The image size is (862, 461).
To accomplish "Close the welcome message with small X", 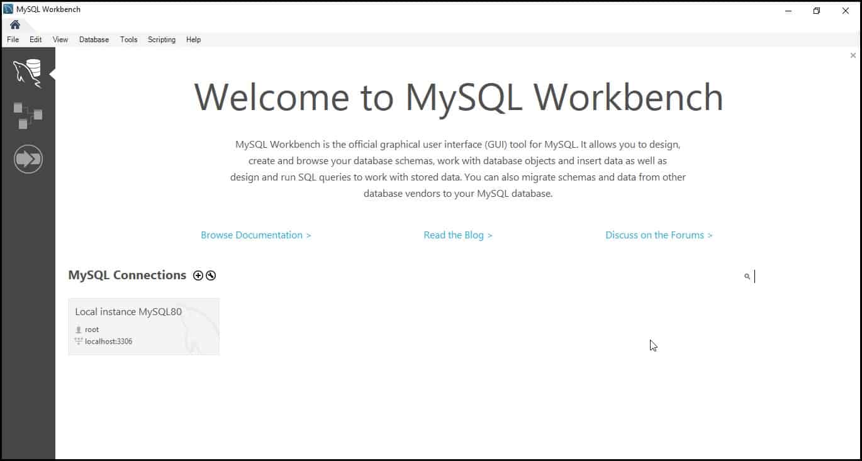I will [853, 55].
